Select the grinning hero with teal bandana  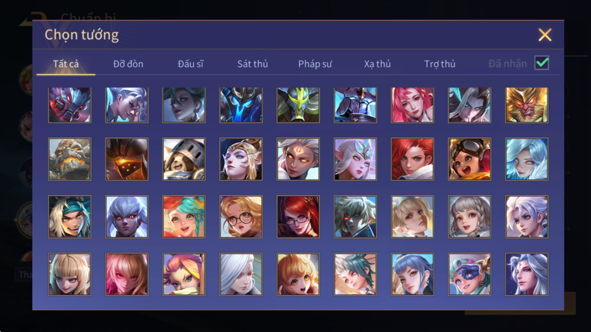(70, 217)
